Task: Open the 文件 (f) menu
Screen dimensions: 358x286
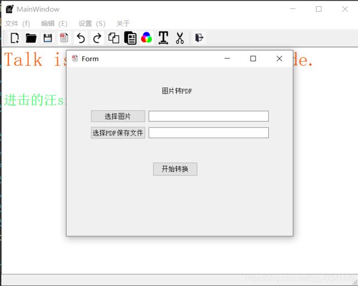Action: 18,24
